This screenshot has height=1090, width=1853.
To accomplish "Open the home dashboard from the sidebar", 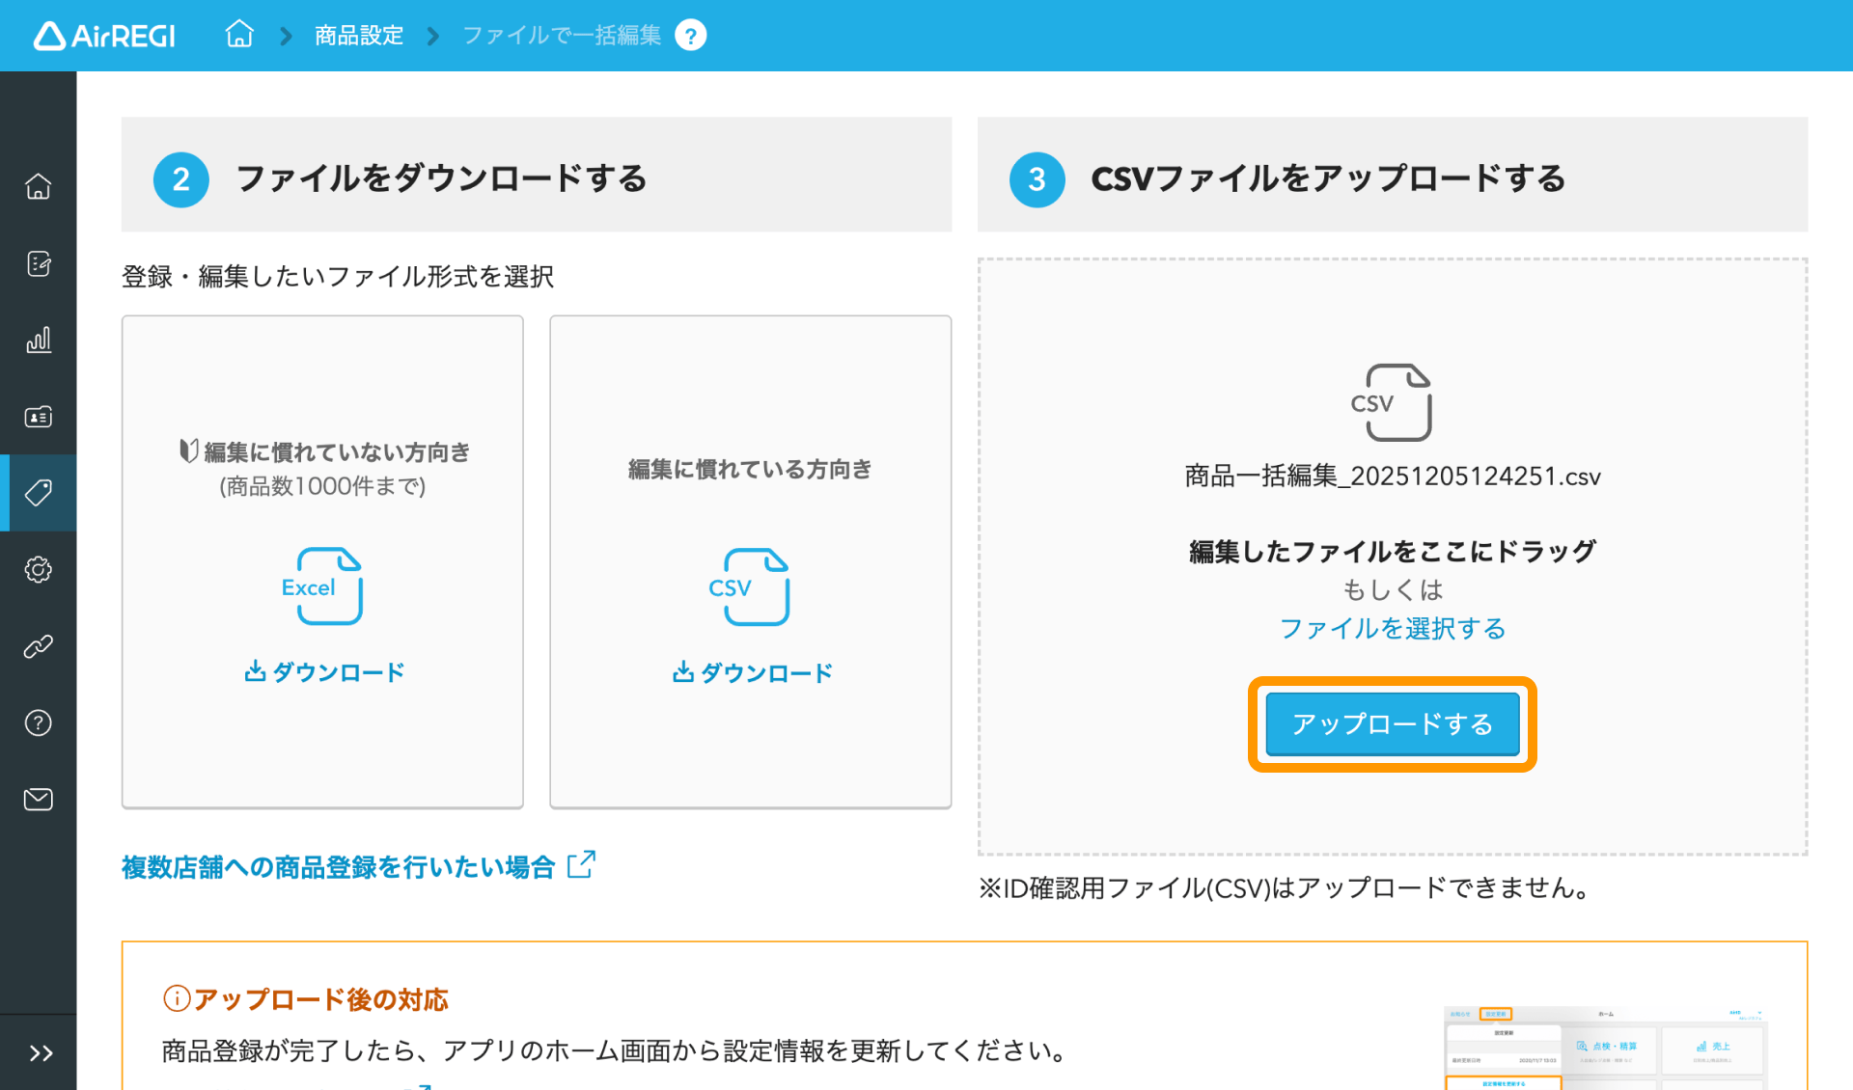I will pyautogui.click(x=38, y=185).
